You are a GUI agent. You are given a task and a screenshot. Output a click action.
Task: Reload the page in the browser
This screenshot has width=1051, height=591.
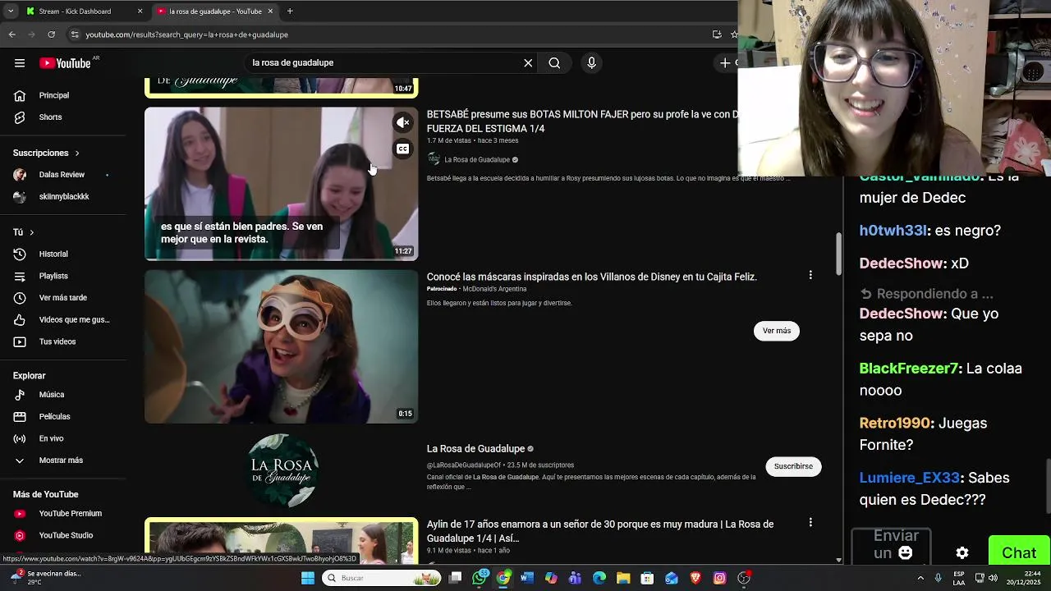pyautogui.click(x=51, y=34)
